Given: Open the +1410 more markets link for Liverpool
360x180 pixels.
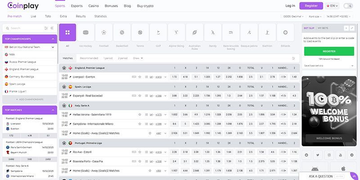Looking at the screenshot, I should tap(158, 77).
